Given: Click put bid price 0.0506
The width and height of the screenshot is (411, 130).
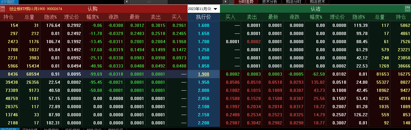Looking at the screenshot, I should [x=233, y=82].
